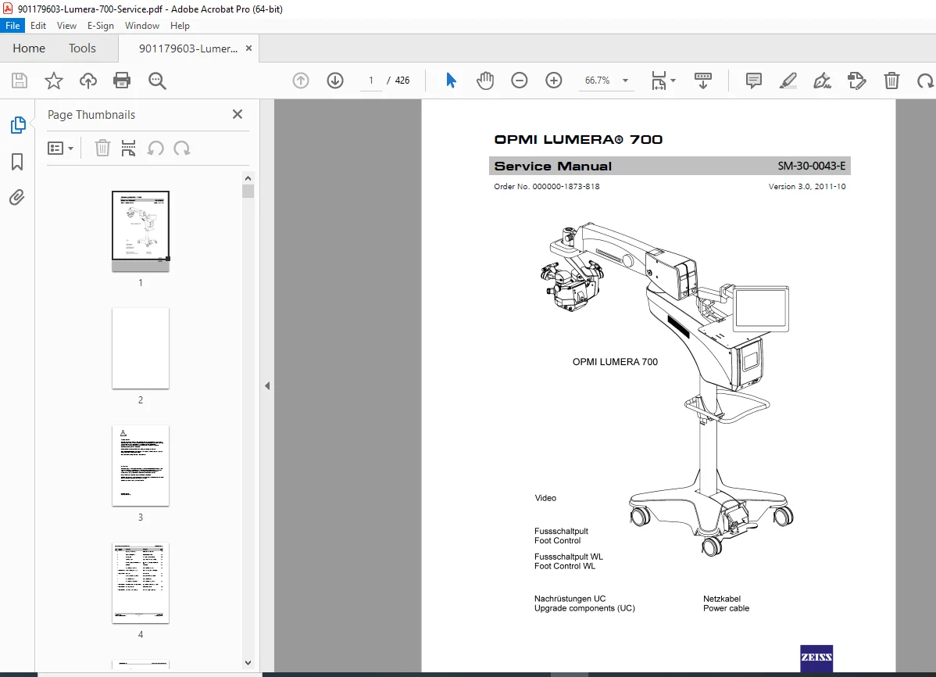Viewport: 936px width, 677px height.
Task: Click the scrolling mode keyboard icon
Action: point(703,80)
